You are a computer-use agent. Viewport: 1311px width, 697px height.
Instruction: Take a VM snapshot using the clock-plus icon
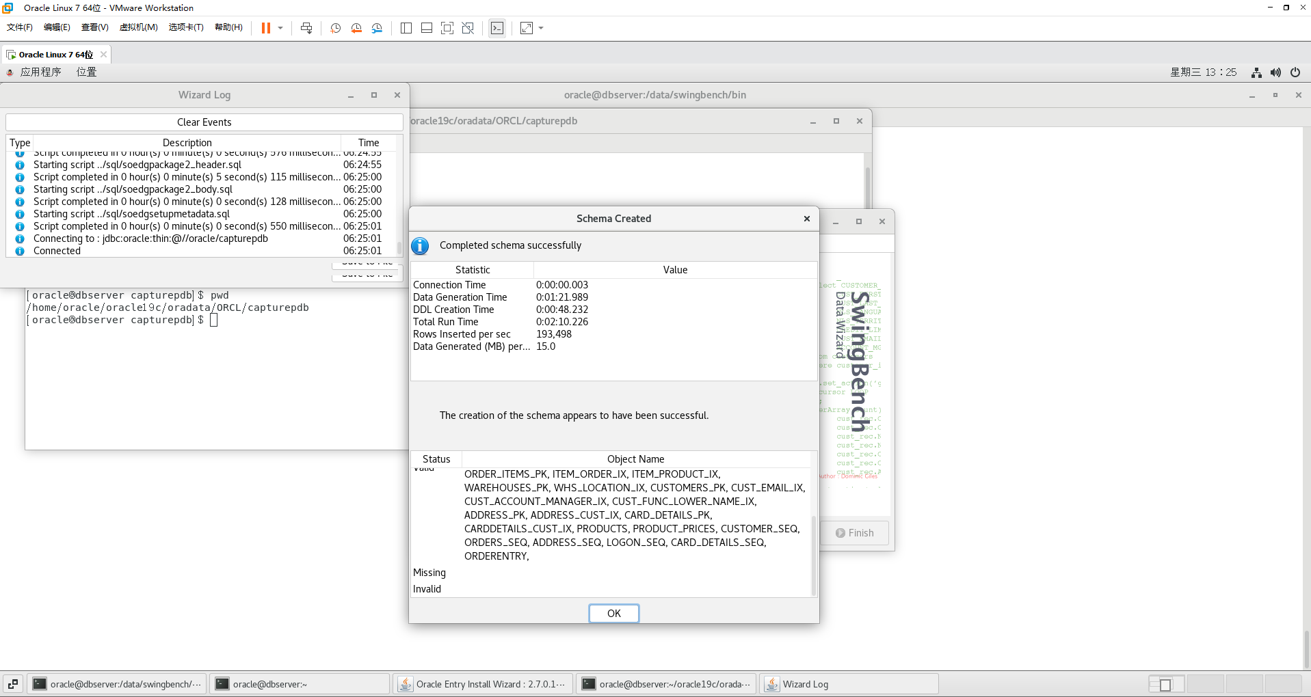(x=335, y=28)
